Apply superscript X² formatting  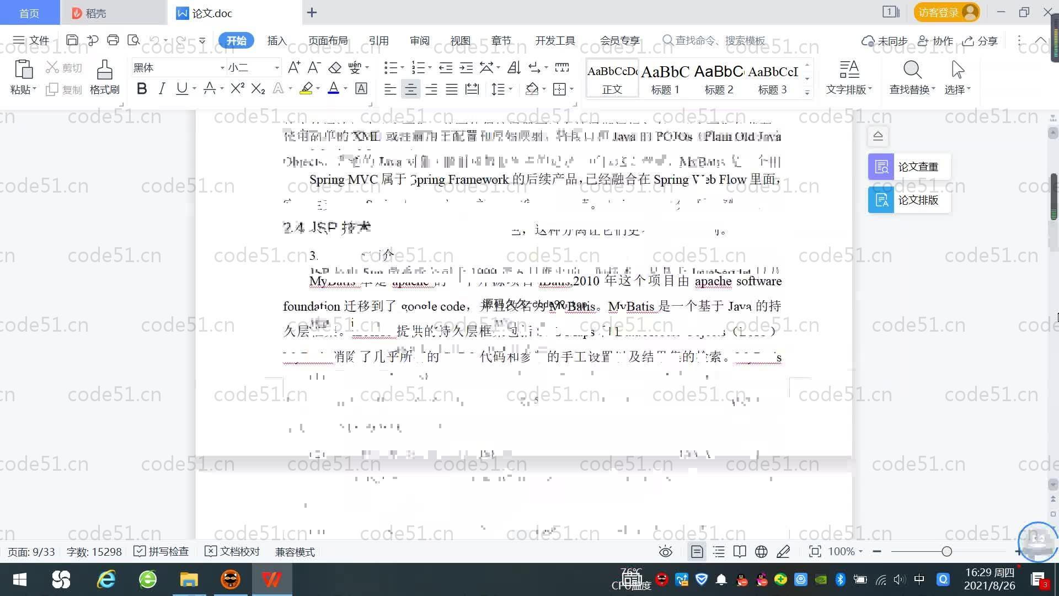pos(238,88)
